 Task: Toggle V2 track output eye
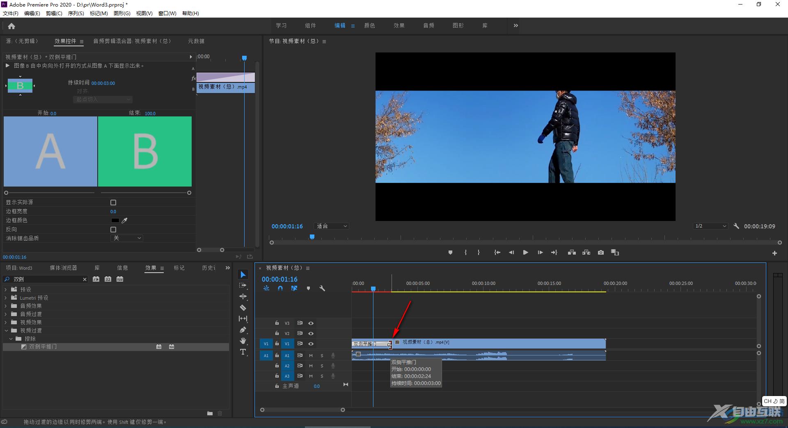pyautogui.click(x=311, y=333)
